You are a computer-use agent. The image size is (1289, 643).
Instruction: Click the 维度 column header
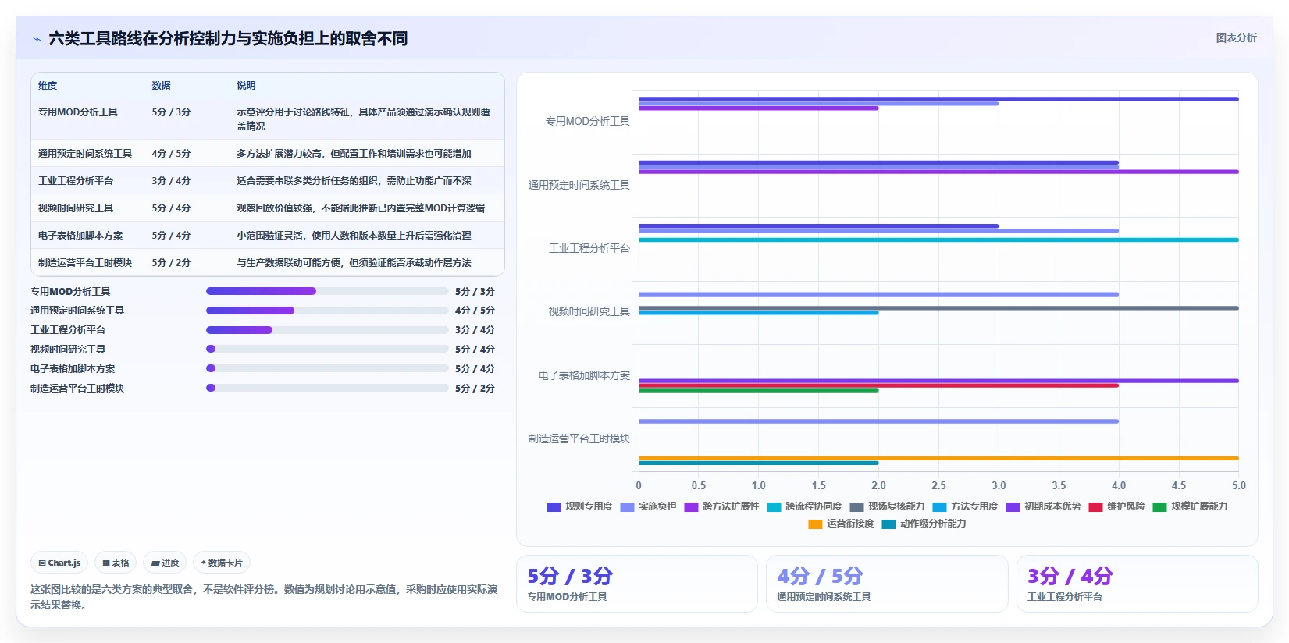48,86
